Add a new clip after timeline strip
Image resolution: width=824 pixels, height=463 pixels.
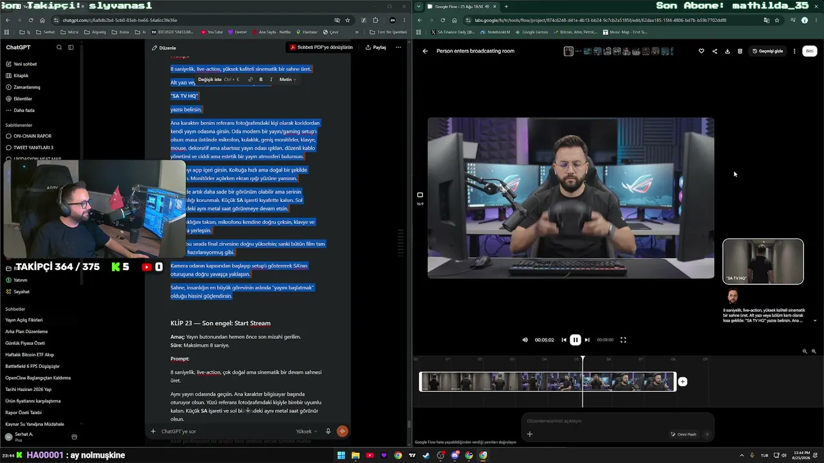click(682, 381)
